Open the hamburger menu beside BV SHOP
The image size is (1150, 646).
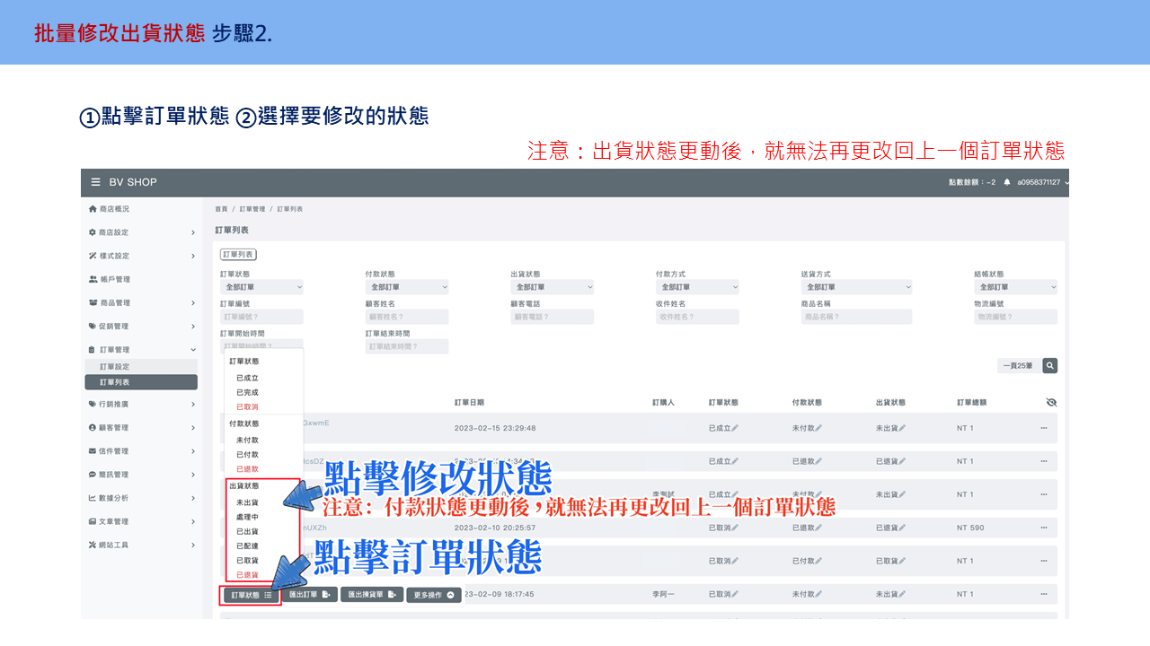coord(95,182)
